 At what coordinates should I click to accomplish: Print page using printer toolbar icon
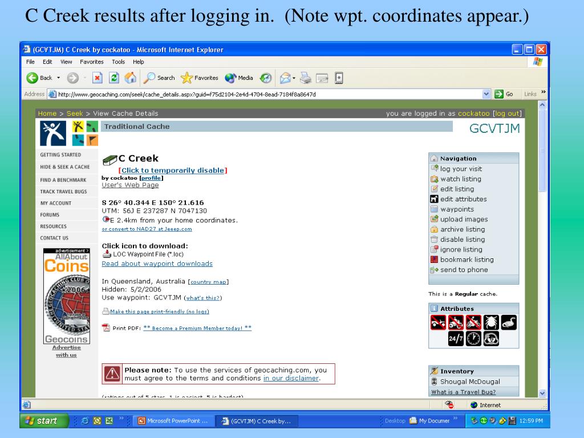[x=306, y=78]
